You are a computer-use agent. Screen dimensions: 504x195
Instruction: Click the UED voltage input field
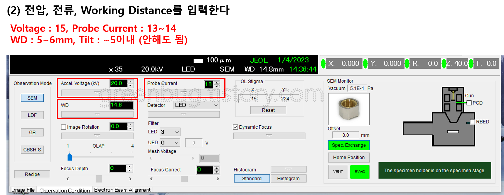(194, 143)
